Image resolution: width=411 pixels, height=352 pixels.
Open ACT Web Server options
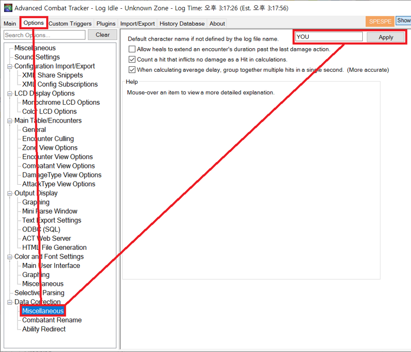[x=46, y=239]
